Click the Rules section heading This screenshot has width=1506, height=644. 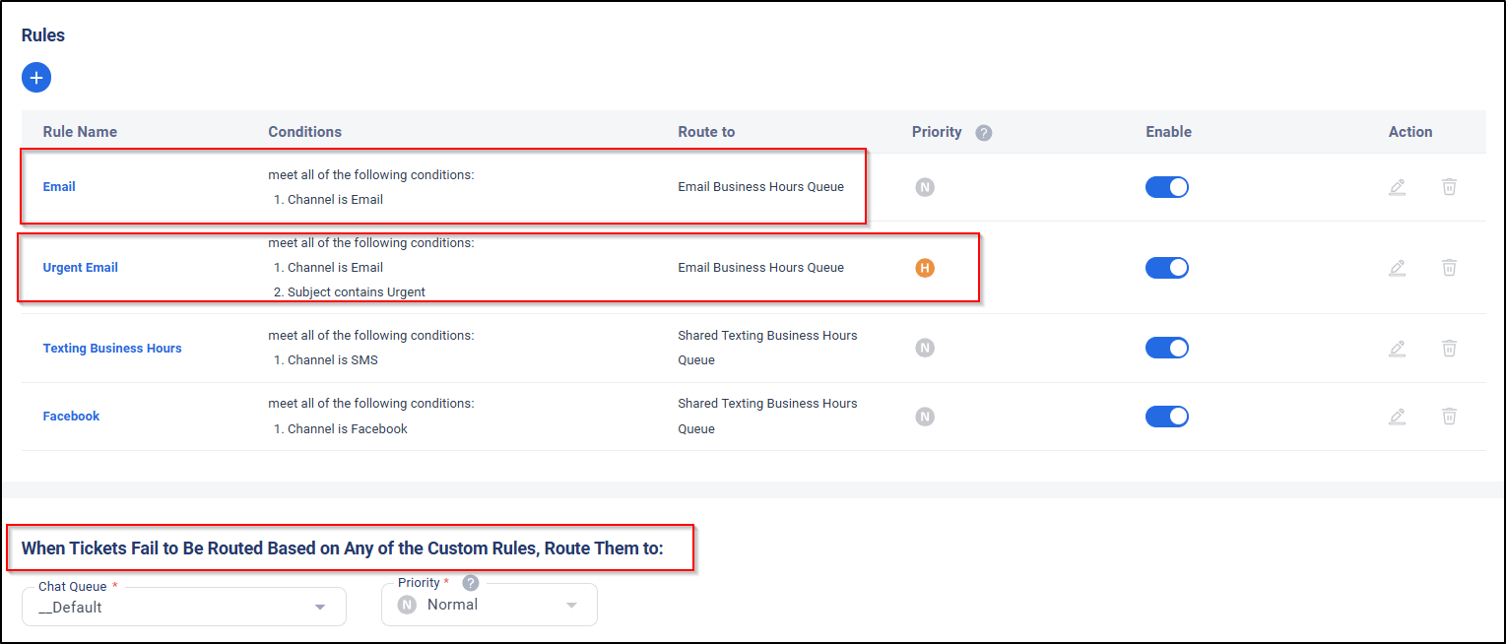[x=43, y=35]
